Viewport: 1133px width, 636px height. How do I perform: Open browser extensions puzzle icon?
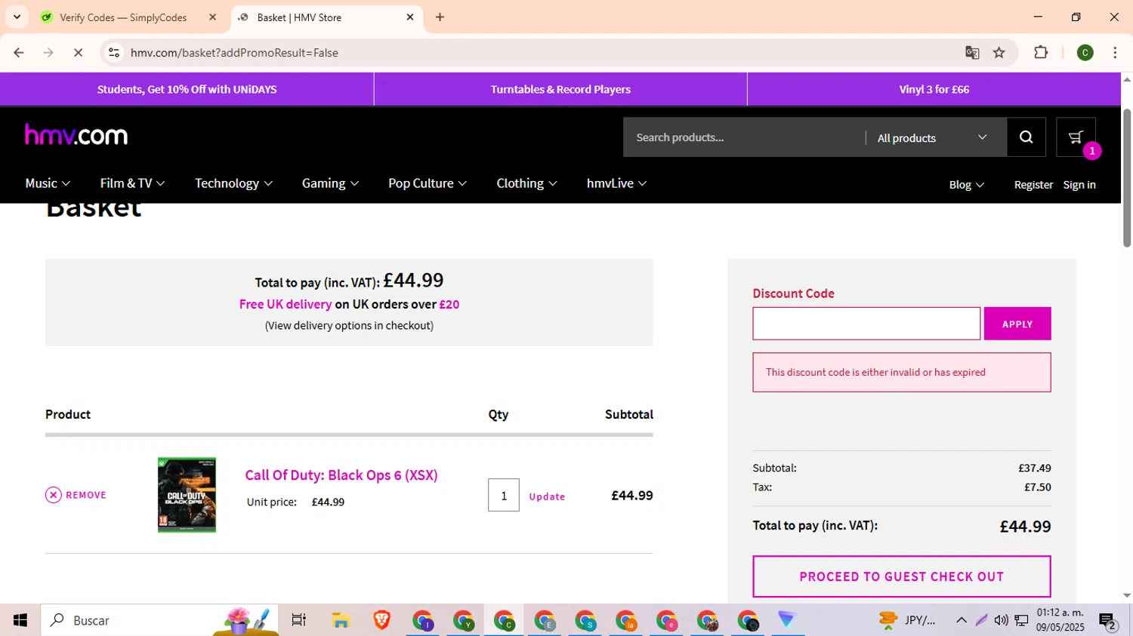click(x=1041, y=53)
